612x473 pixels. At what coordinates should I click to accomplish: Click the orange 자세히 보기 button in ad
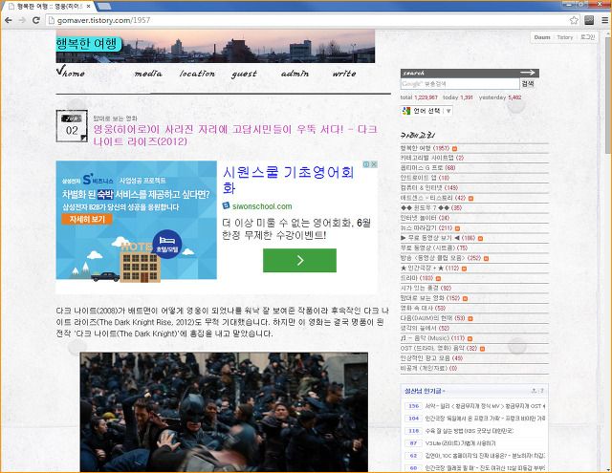point(87,219)
